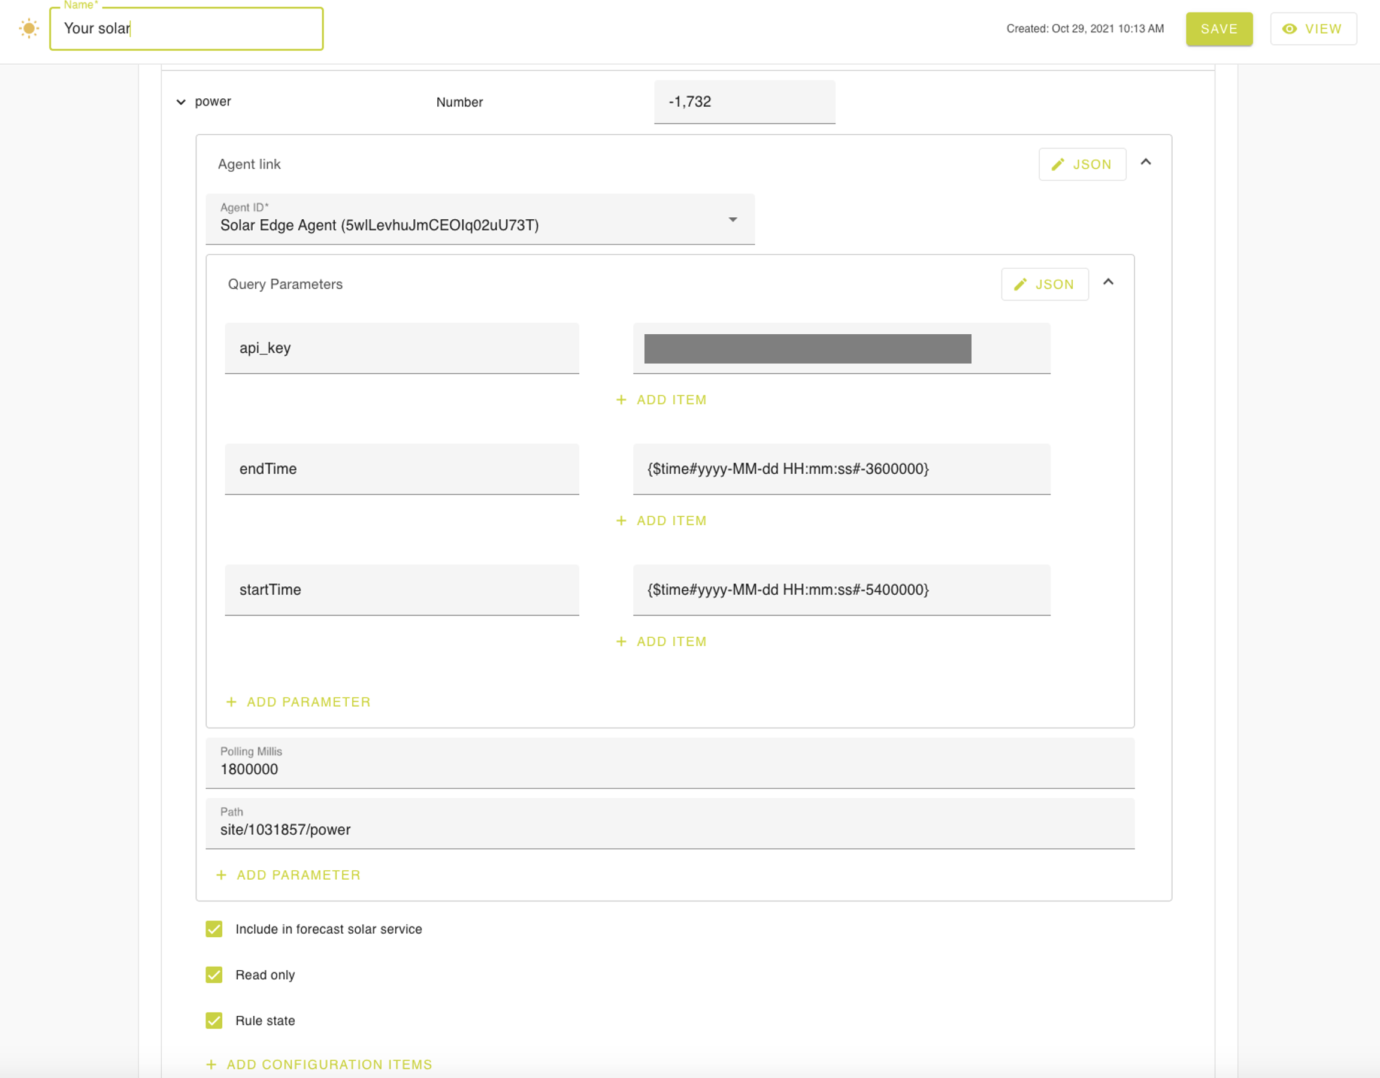Click ADD PARAMETER below the Path field

click(288, 875)
